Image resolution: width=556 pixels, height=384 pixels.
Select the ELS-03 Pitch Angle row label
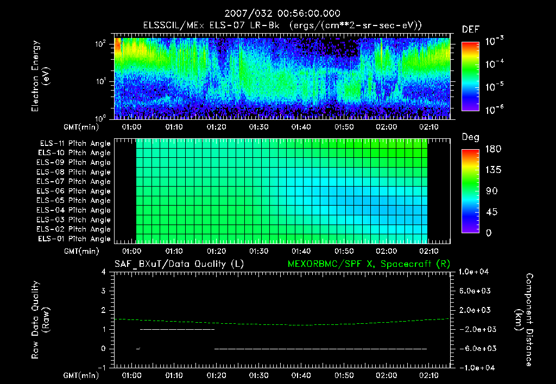[74, 220]
